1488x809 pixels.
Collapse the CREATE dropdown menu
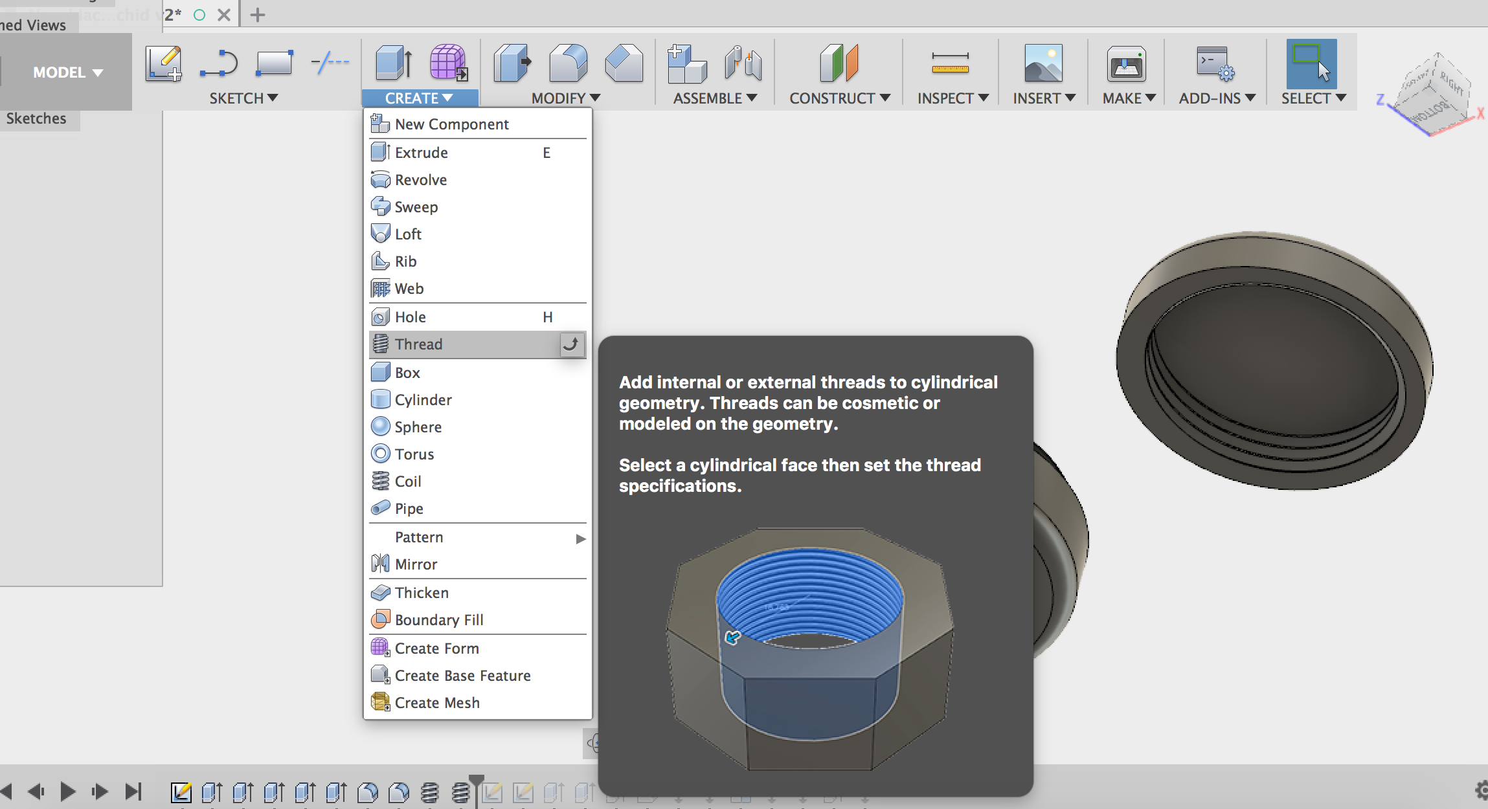420,98
